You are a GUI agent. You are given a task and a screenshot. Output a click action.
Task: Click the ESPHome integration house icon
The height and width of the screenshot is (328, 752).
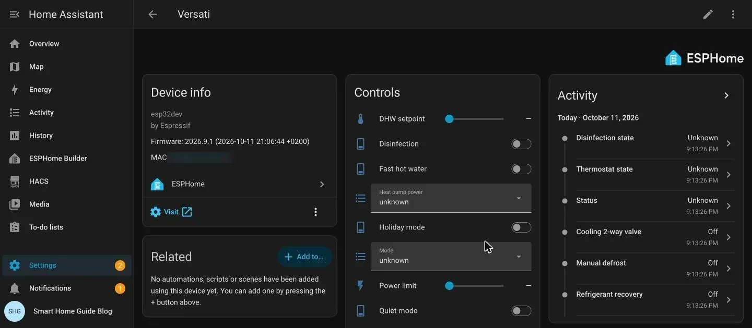coord(157,184)
